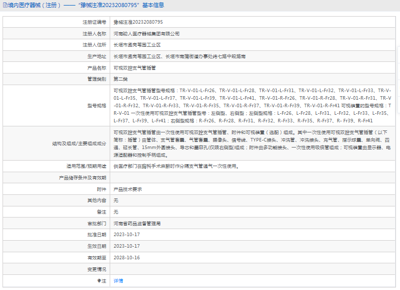400x290 pixels.
Task: Select the 生效日期 value 2023-10-17
Action: [126, 246]
